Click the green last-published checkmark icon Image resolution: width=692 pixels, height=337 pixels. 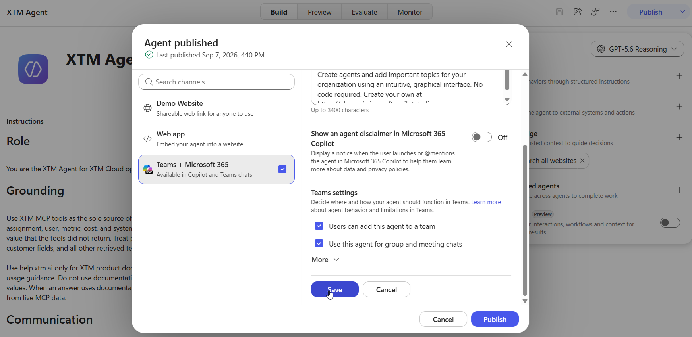click(149, 55)
